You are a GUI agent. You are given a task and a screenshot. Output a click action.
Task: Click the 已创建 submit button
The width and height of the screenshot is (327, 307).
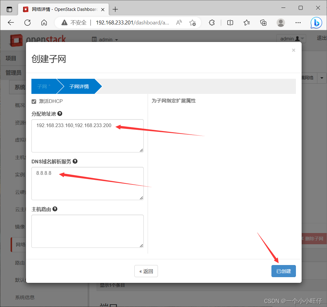tap(284, 271)
